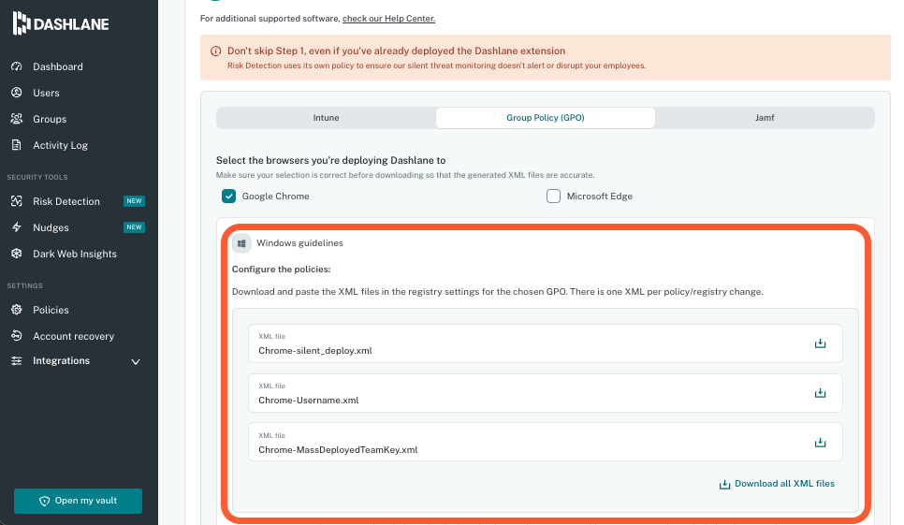This screenshot has height=525, width=904.
Task: Download the Chrome-silent_deploy.xml file icon
Action: click(820, 343)
